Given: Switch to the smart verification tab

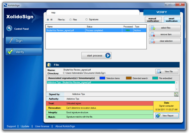Looking at the screenshot, I should click(172, 20).
